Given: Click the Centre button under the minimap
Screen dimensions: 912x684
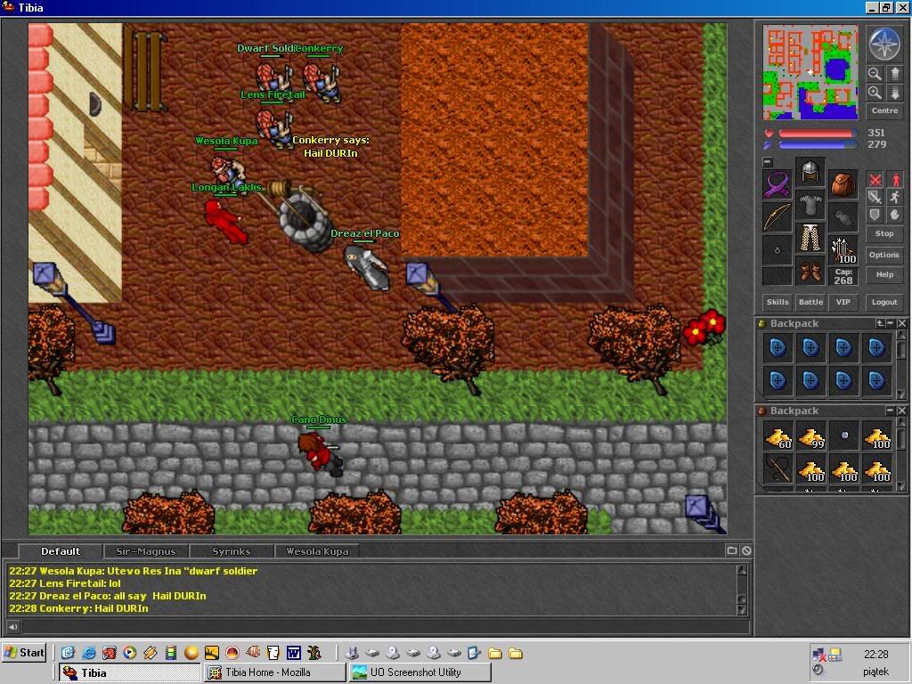Looking at the screenshot, I should [884, 110].
